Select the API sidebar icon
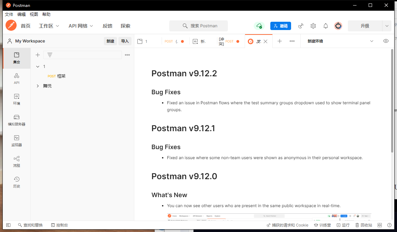The image size is (397, 232). (x=16, y=79)
